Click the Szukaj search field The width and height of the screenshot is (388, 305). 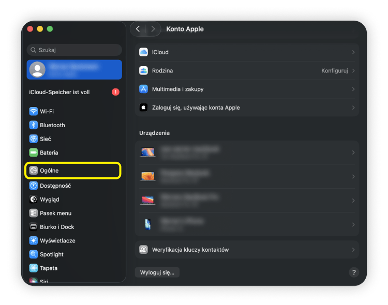coord(74,50)
